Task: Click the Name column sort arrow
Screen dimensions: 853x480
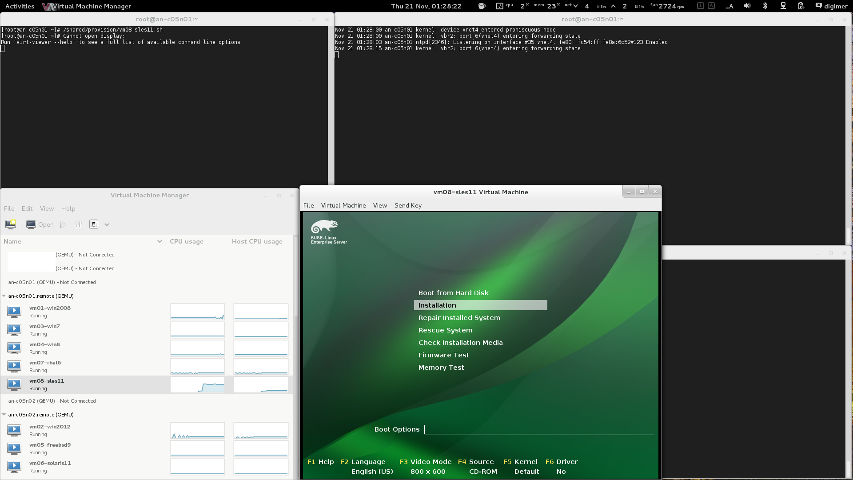Action: 159,241
